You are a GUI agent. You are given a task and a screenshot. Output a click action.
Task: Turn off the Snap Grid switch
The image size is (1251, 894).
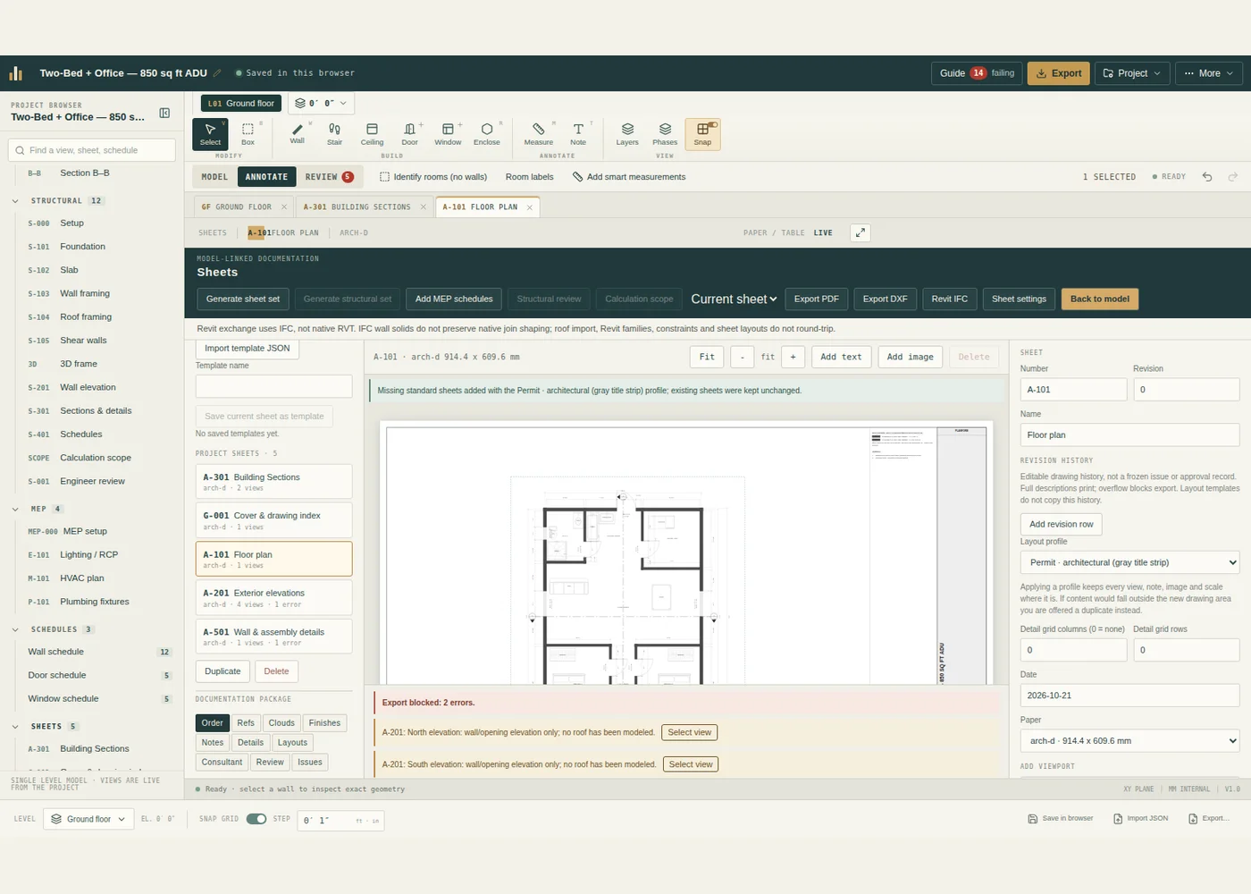(256, 819)
